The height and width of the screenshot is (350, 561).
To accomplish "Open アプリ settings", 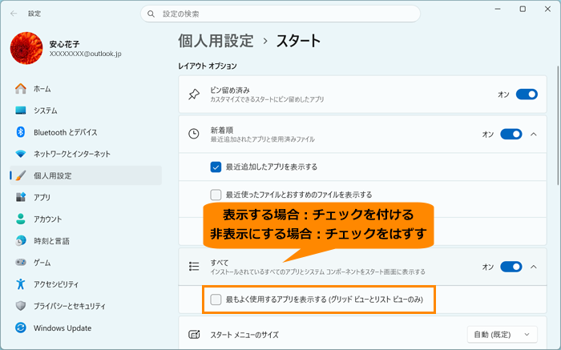I will 86,197.
